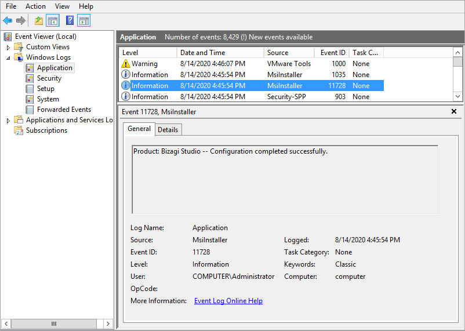
Task: Select the highlighted event 11728 row
Action: tap(252, 85)
